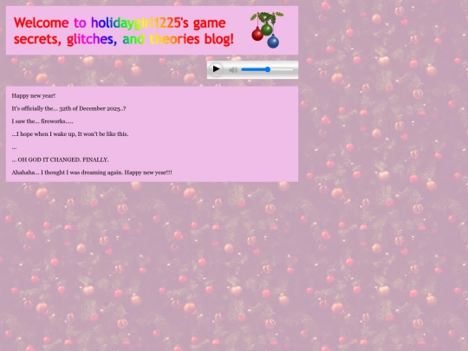Click the 'secrets, glitches, and theories blog!' line
The width and height of the screenshot is (468, 351).
(124, 39)
